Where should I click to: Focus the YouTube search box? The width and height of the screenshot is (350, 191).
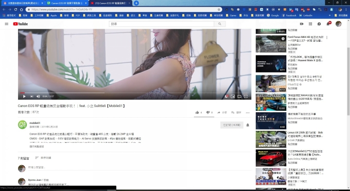[161, 24]
